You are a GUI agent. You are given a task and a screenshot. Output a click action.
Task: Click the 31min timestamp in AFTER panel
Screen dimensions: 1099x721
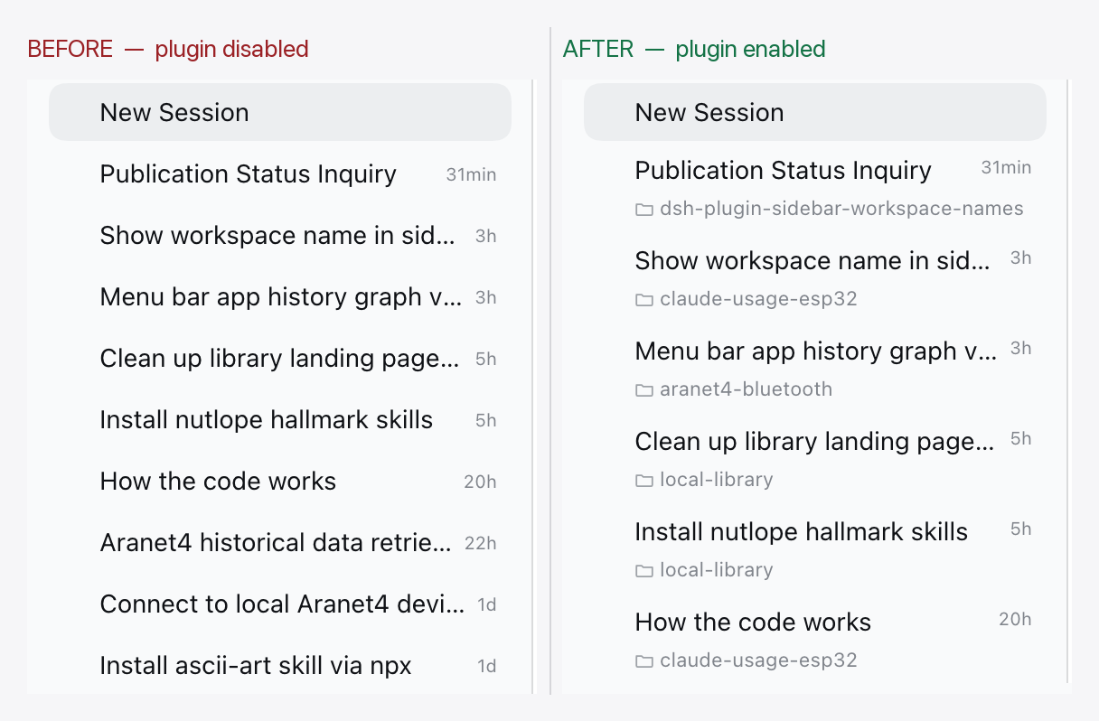coord(1006,167)
